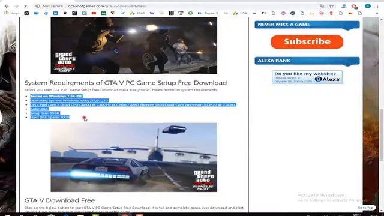
Task: Open the Alexa review banner
Action: [x=307, y=77]
